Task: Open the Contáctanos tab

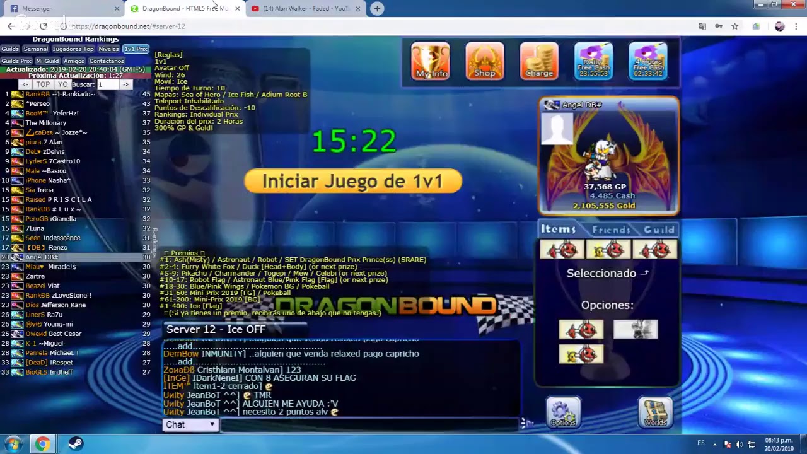Action: point(107,61)
